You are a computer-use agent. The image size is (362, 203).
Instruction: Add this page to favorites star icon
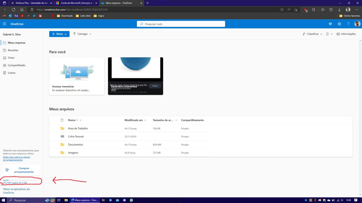296,9
